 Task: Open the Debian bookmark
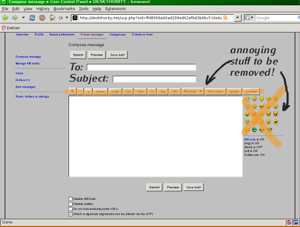[x=11, y=28]
